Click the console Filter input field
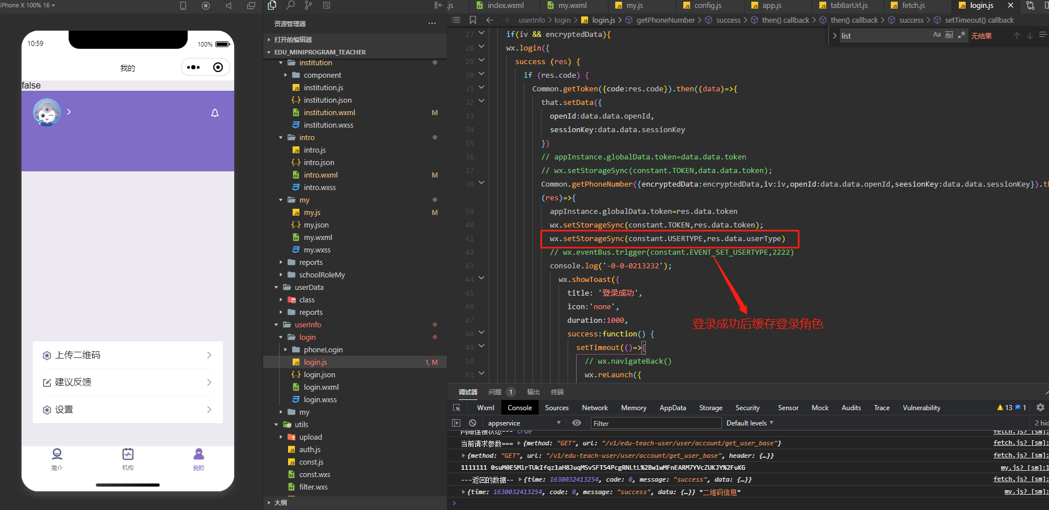 click(x=656, y=423)
